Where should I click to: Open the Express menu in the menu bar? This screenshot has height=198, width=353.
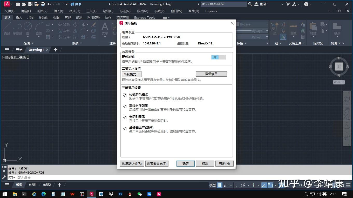211,11
